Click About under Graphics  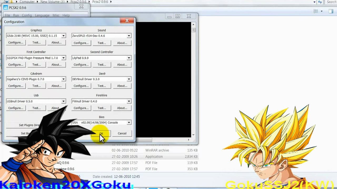[56, 43]
